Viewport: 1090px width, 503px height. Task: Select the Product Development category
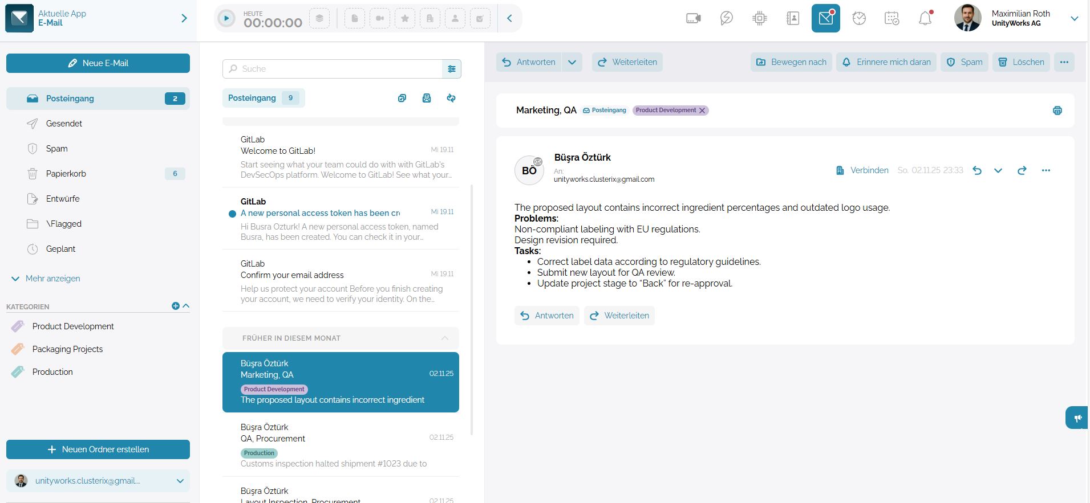[x=73, y=326]
